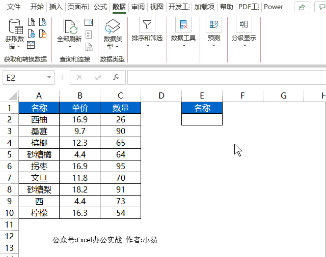Click the From Web globe document icon
This screenshot has width=326, height=257.
coord(32,34)
